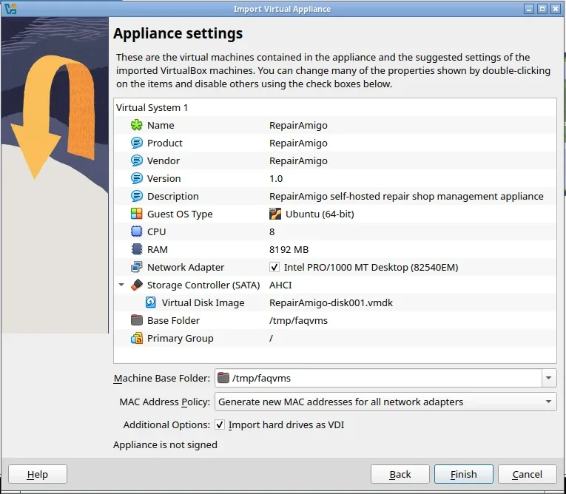Toggle Import hard drives as VDI checkbox

(220, 424)
